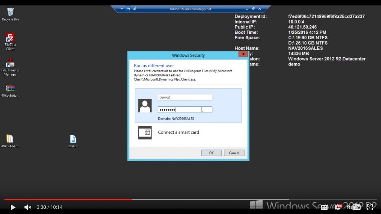The height and width of the screenshot is (214, 381).
Task: Close the Windows Security dialog
Action: (243, 54)
